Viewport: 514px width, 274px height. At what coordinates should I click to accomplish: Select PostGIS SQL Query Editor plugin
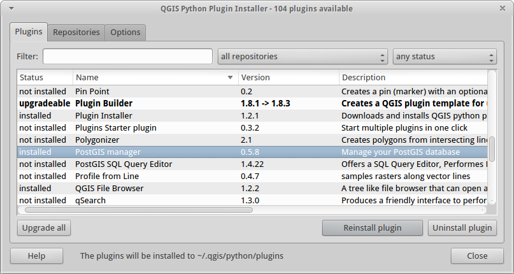tap(252, 164)
